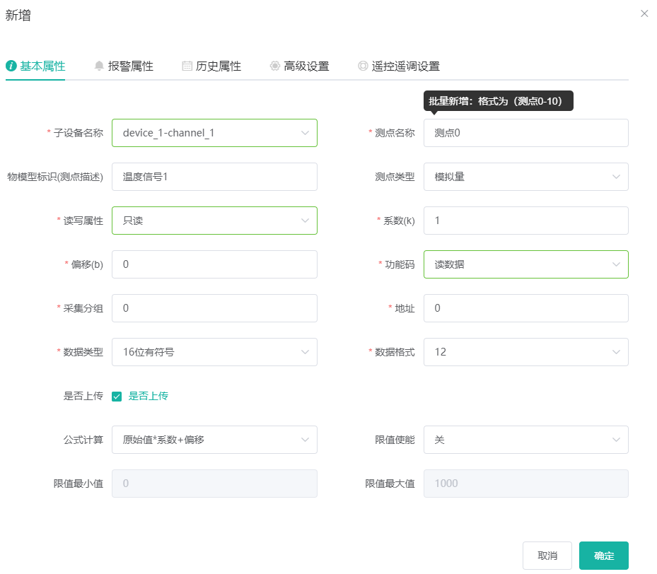
Task: Expand the 测点类型 dropdown
Action: (x=525, y=177)
